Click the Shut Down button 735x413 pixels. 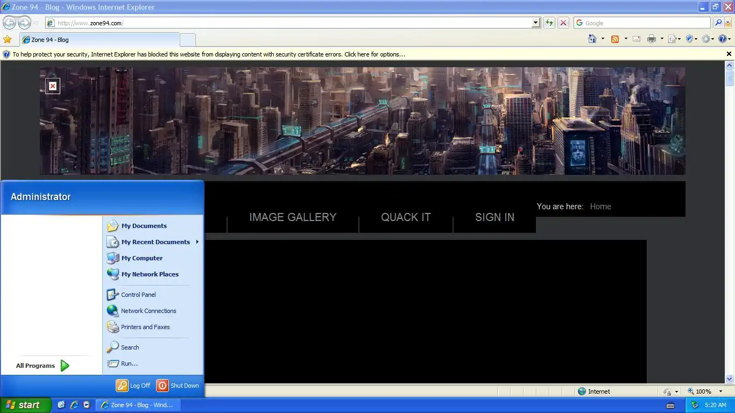pyautogui.click(x=178, y=386)
